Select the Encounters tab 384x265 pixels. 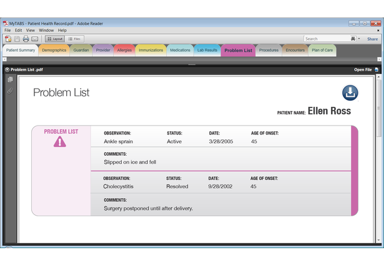[x=295, y=50]
